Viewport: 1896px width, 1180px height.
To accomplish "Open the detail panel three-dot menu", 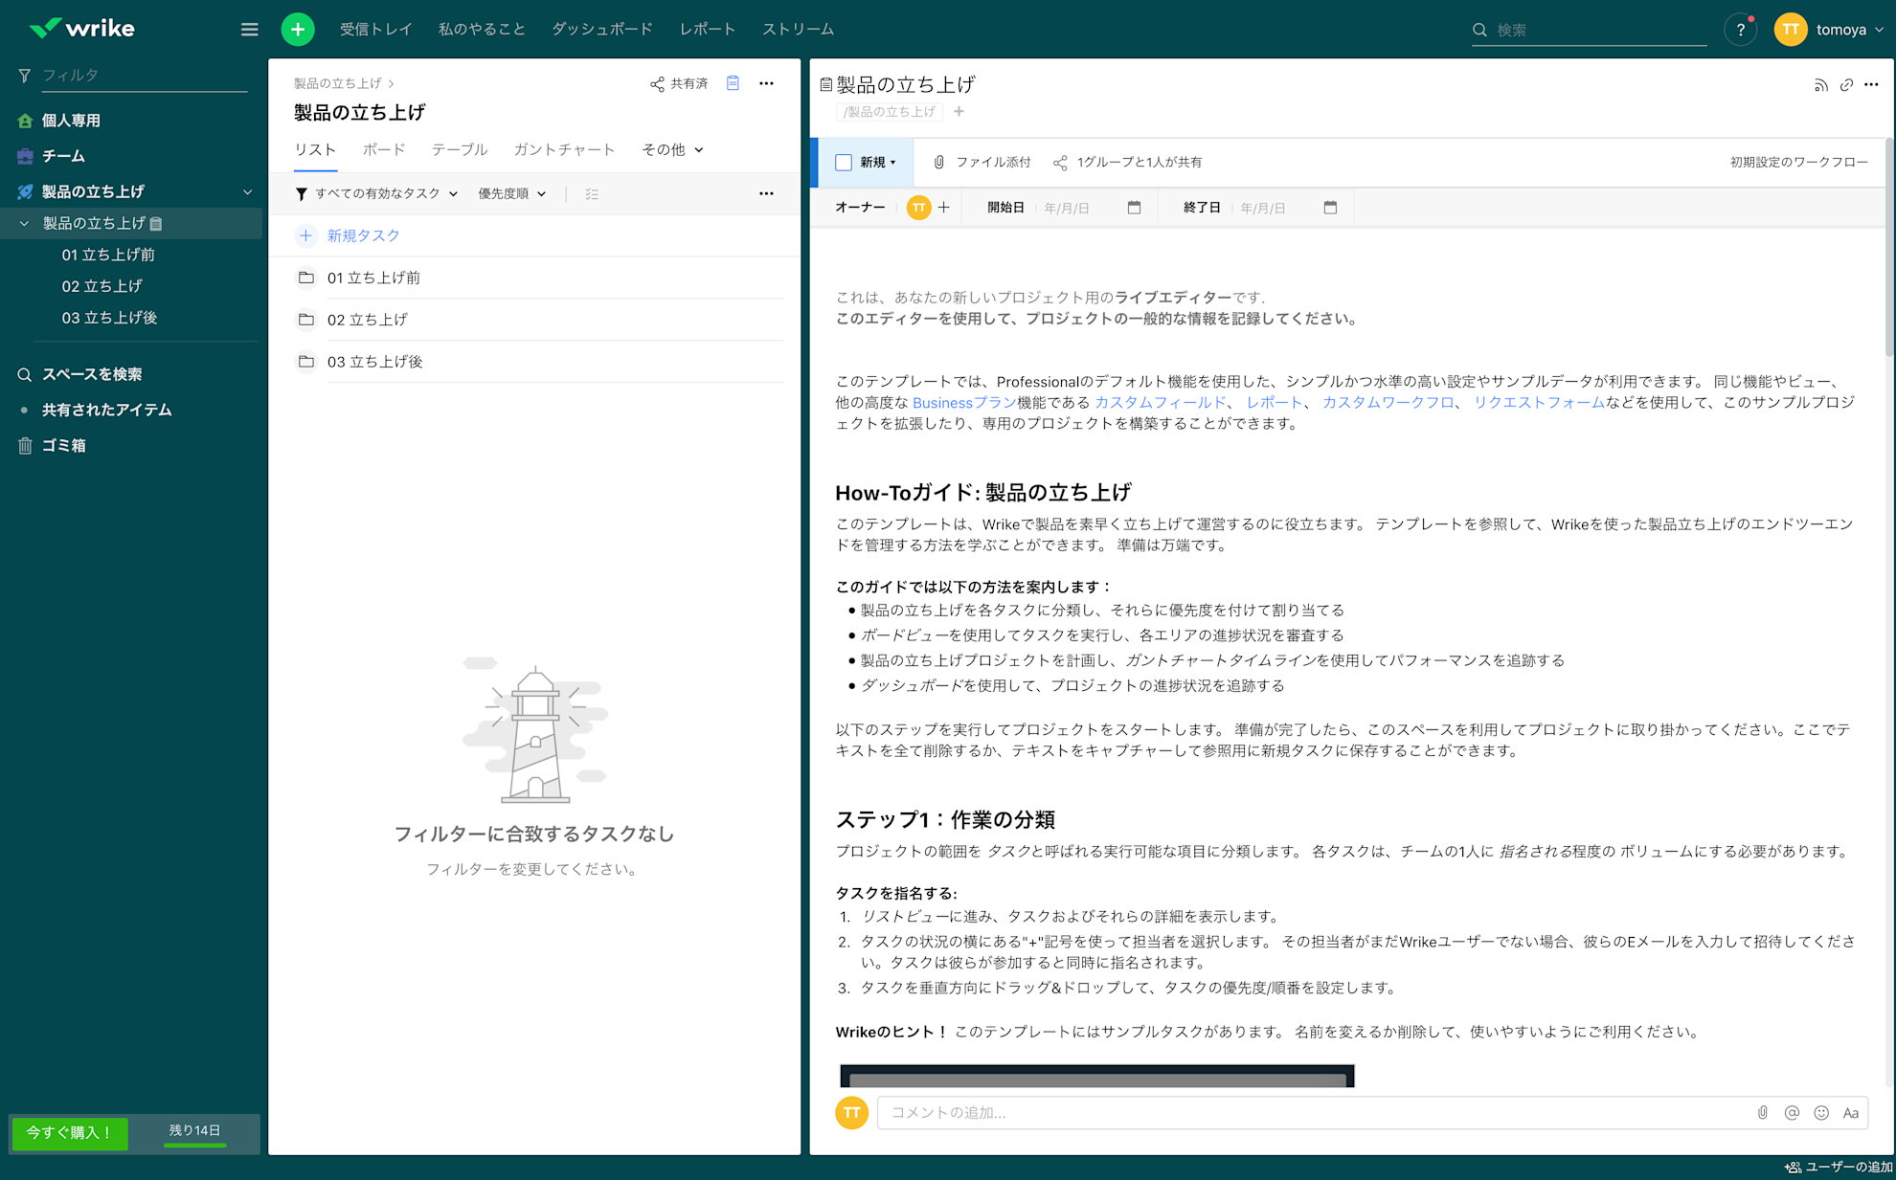I will tap(1871, 85).
